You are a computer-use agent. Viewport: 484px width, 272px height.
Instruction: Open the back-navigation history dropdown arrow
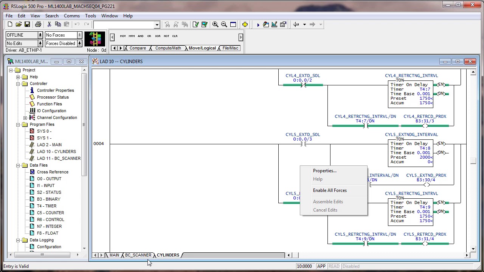point(304,25)
